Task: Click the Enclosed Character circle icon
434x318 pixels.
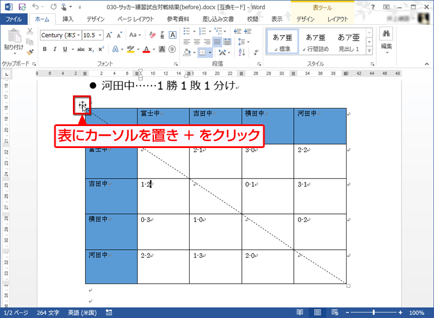Action: pyautogui.click(x=172, y=49)
